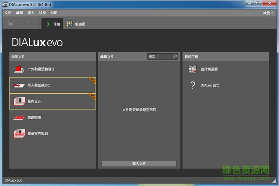The height and width of the screenshot is (186, 279).
Task: Click the 其他主题 panel header
Action: (226, 57)
